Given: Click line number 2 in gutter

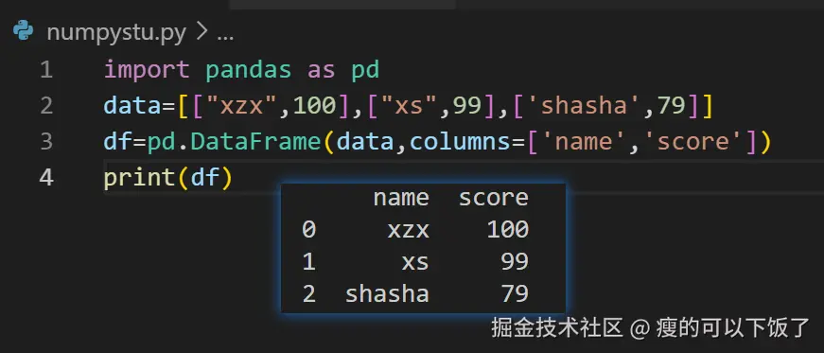Looking at the screenshot, I should 46,106.
